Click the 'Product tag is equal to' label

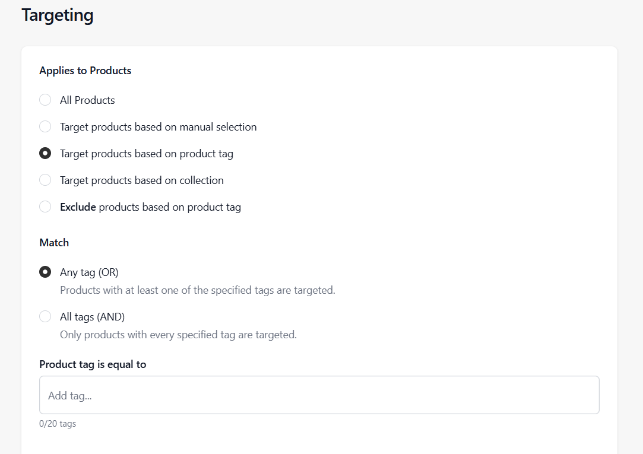93,364
